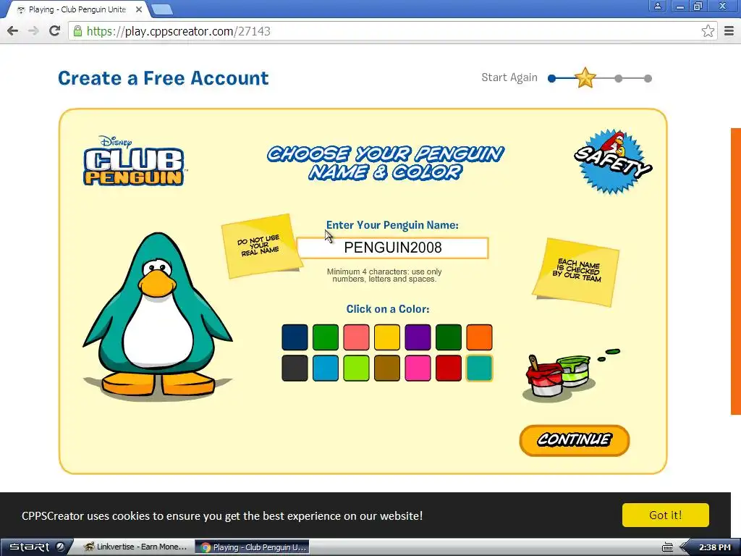Click the third gray progress dot
This screenshot has height=556, width=741.
coord(619,78)
